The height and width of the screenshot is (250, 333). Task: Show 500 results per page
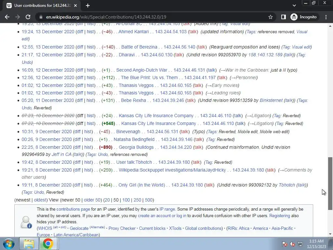pos(148,200)
